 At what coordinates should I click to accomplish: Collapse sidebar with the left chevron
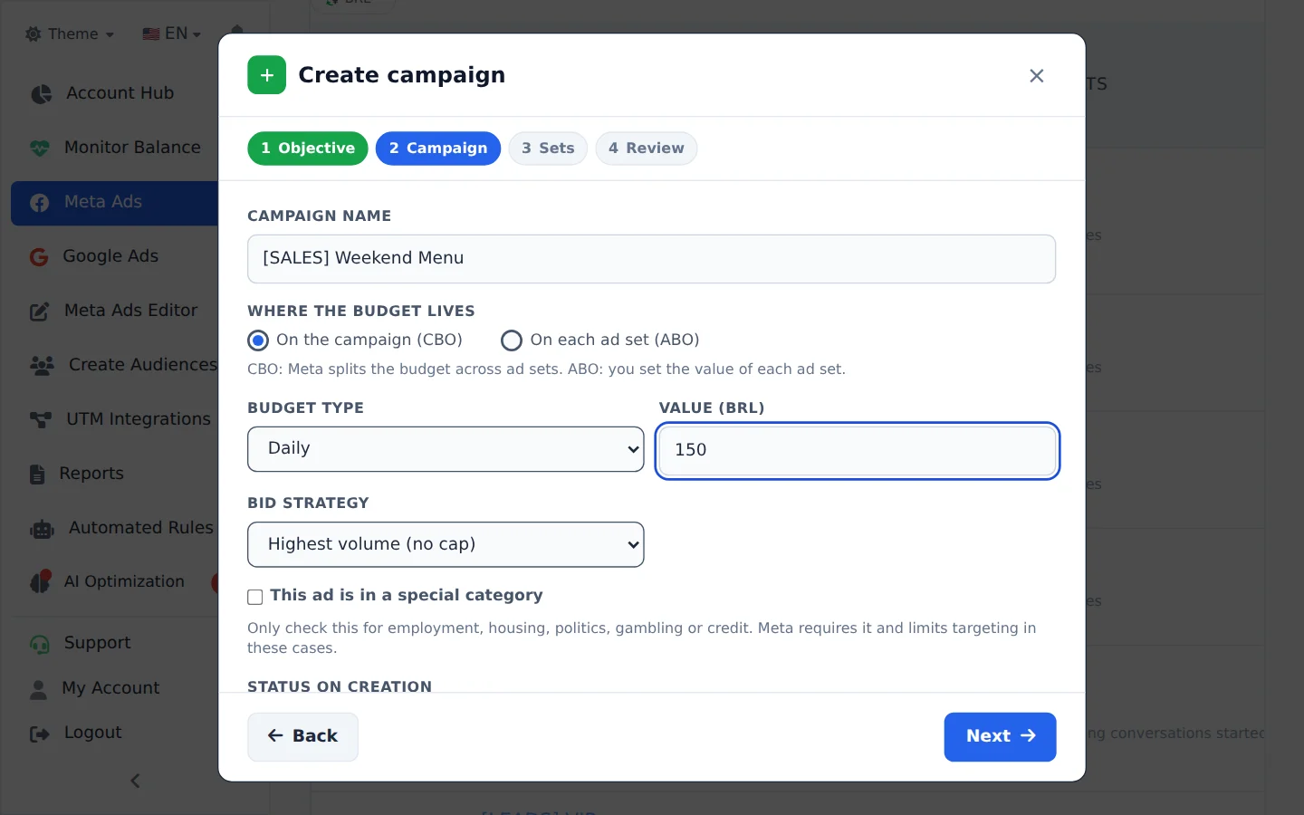135,781
